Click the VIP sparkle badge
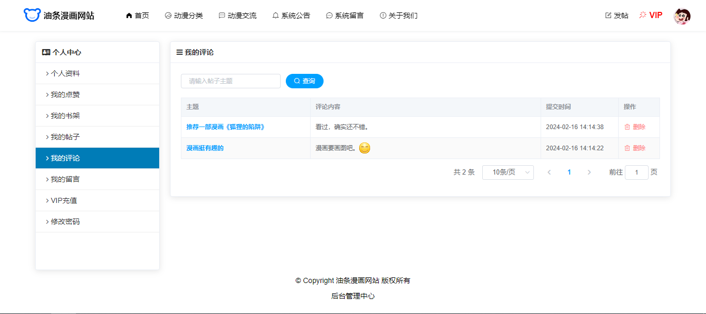 click(x=651, y=15)
